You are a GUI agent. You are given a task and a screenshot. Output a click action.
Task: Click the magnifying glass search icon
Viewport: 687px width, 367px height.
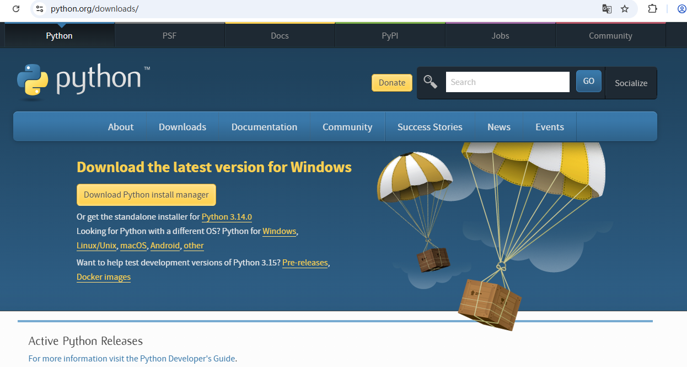click(x=431, y=82)
